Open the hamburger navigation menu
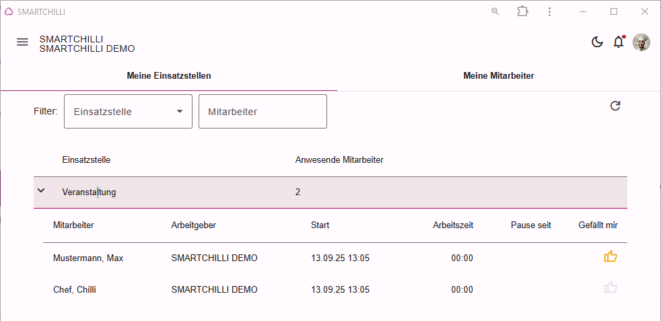This screenshot has width=661, height=321. pos(22,42)
